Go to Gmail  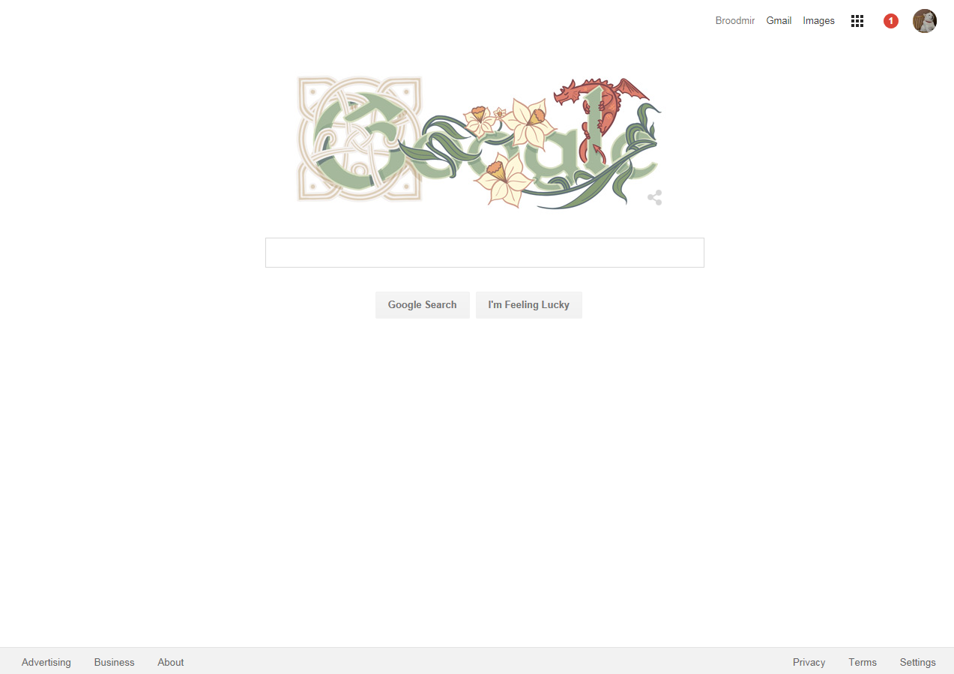click(779, 21)
